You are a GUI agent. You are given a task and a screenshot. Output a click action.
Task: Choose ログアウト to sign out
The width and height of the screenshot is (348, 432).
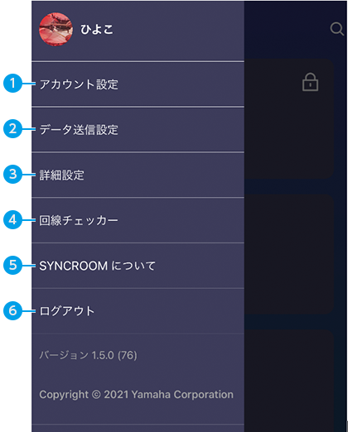[x=138, y=311]
